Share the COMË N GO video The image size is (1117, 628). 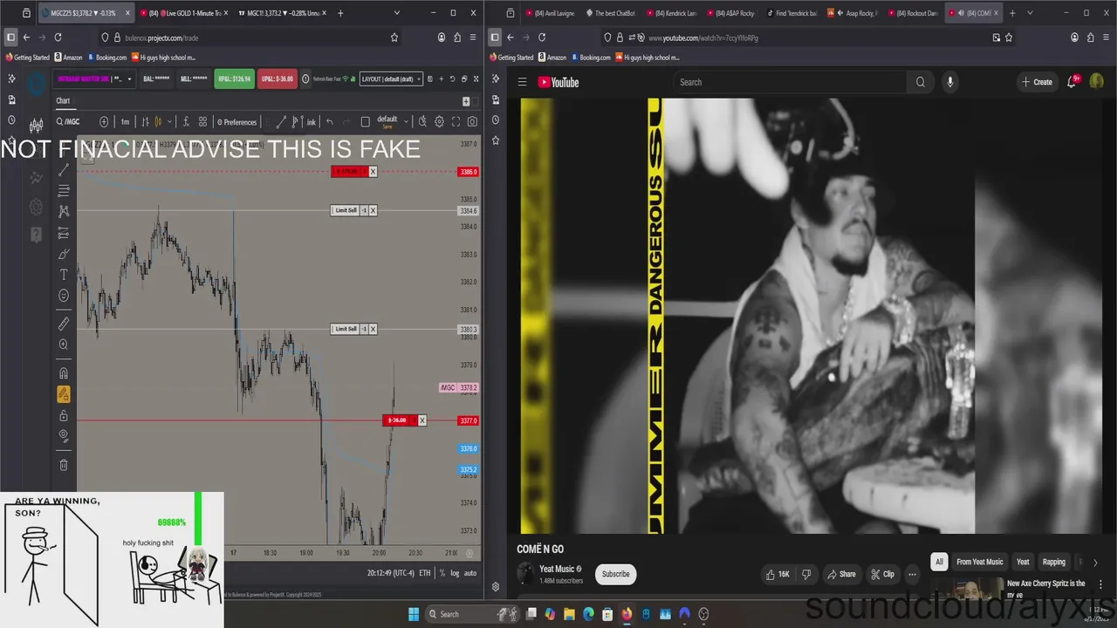pyautogui.click(x=841, y=574)
